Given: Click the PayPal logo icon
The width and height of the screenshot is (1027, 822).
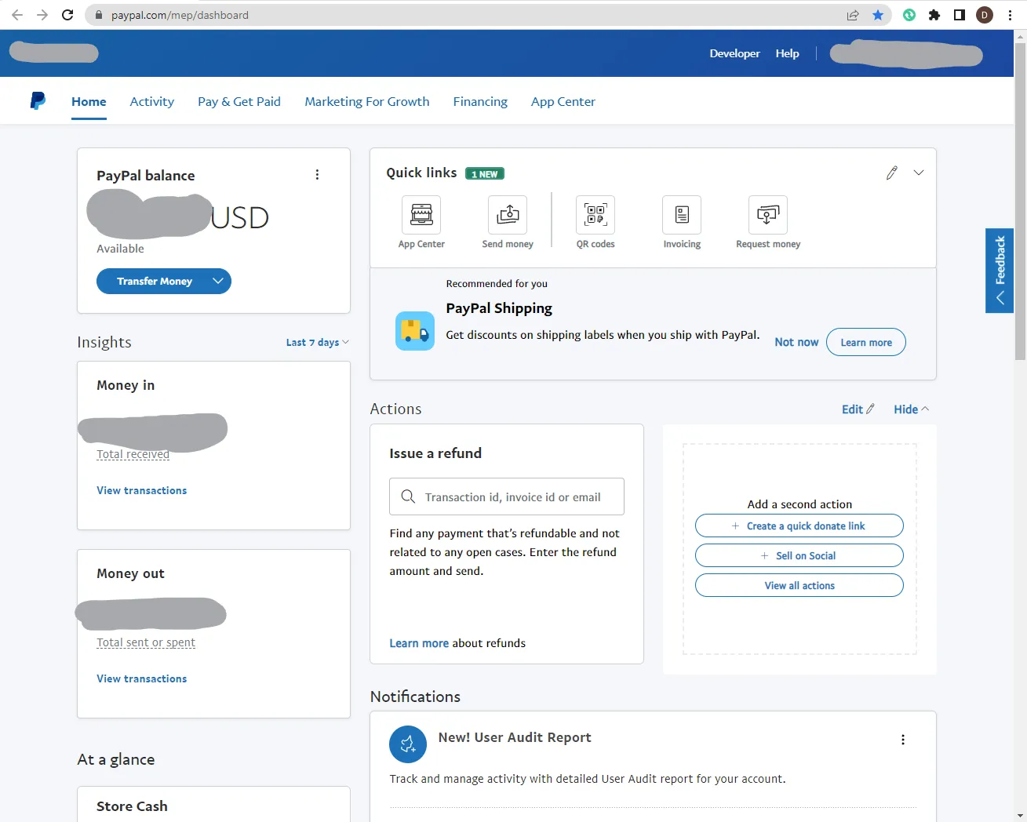Looking at the screenshot, I should [38, 101].
